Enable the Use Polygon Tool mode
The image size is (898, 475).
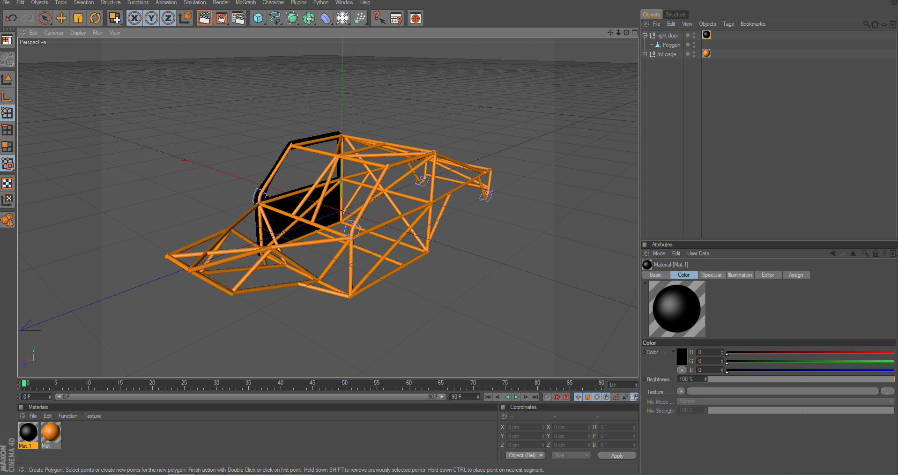(x=7, y=147)
